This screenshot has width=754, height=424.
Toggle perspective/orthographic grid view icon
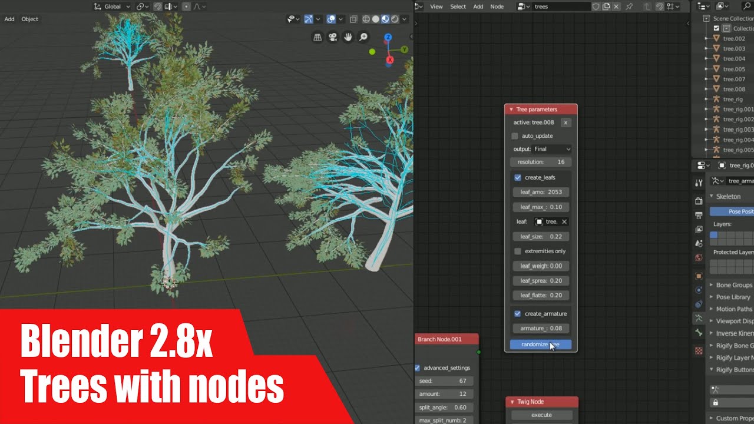(318, 37)
